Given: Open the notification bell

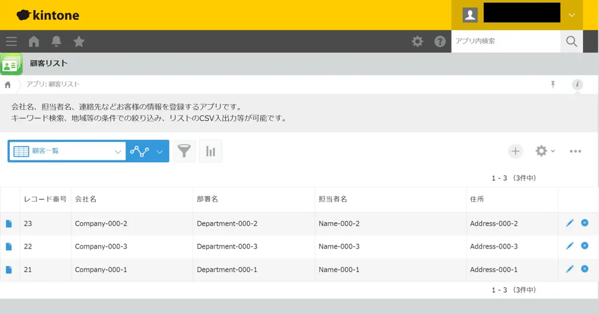Looking at the screenshot, I should click(x=56, y=41).
